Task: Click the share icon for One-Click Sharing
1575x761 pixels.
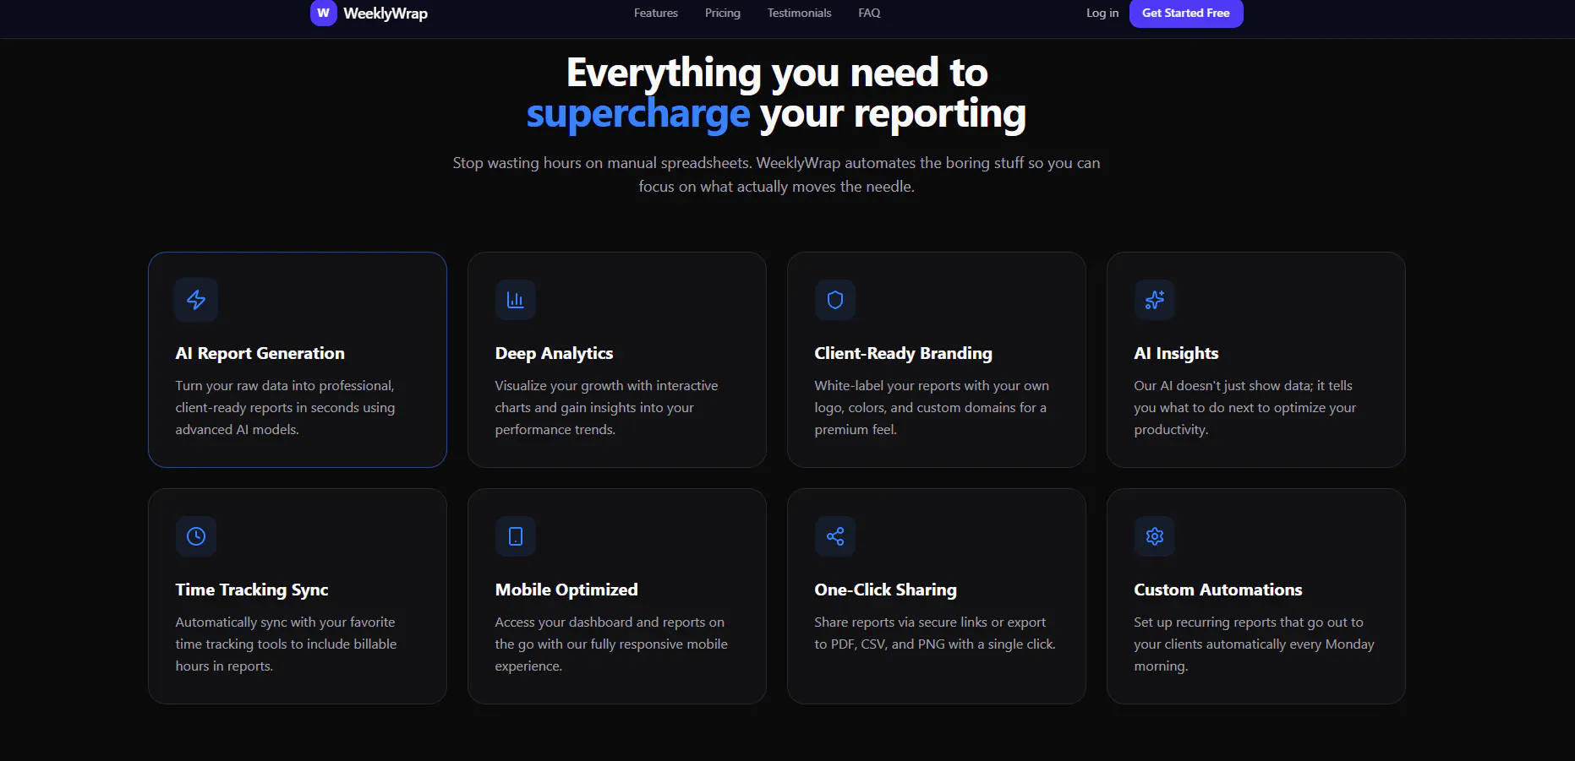Action: (835, 536)
